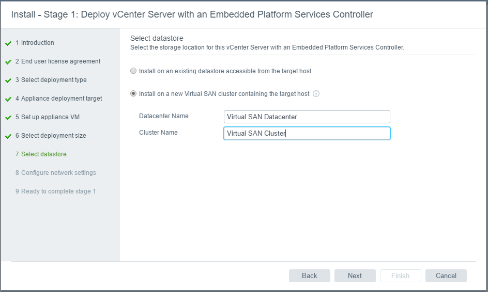
Task: Select Install on a new Virtual SAN cluster radio
Action: point(133,93)
